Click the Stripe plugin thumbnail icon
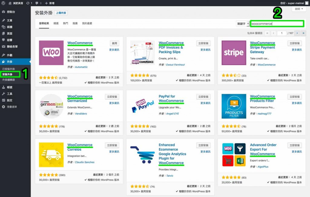This screenshot has width=310, height=197. click(233, 53)
